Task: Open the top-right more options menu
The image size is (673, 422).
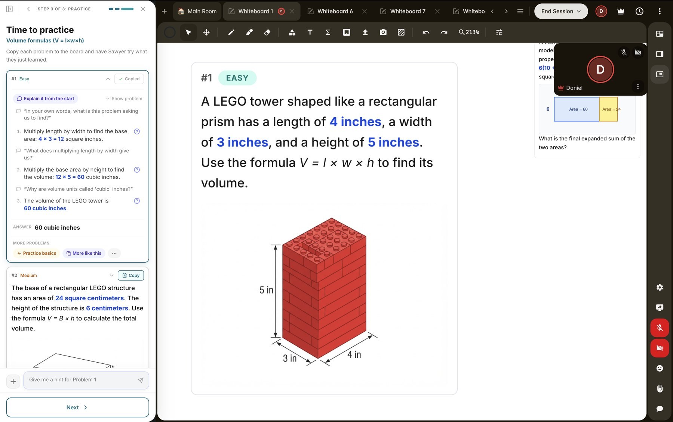Action: click(660, 11)
